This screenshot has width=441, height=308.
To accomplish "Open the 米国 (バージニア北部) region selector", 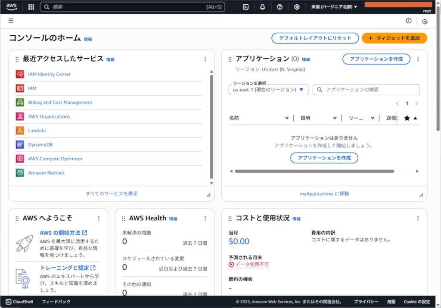I will [x=334, y=7].
